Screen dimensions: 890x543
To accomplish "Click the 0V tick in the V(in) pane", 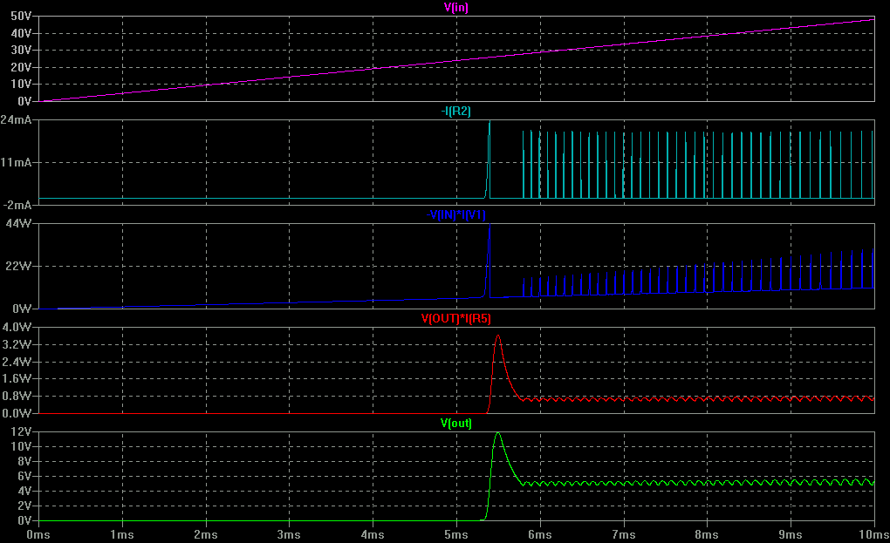I will point(24,101).
